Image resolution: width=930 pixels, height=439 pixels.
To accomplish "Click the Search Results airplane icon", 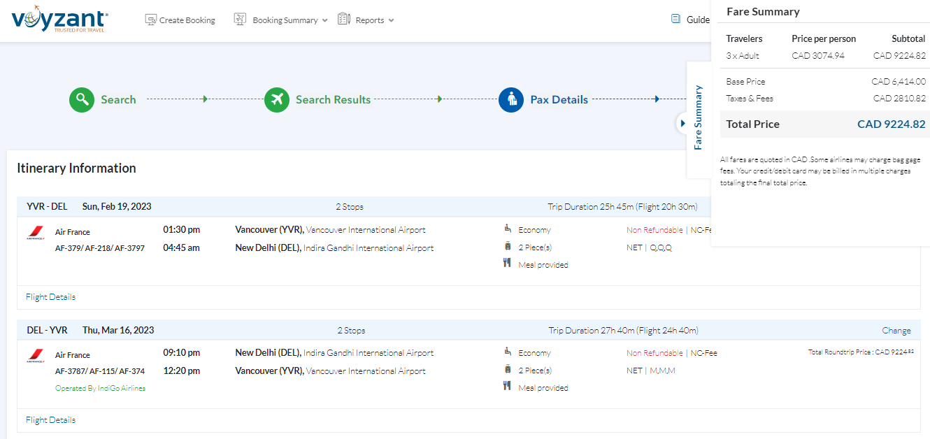I will pos(277,99).
